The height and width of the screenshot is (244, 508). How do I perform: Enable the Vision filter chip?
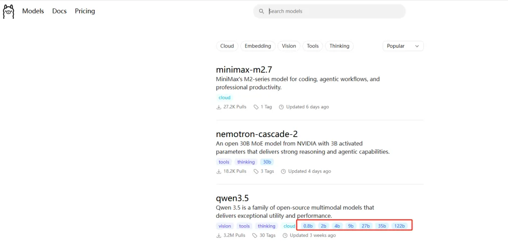point(289,46)
